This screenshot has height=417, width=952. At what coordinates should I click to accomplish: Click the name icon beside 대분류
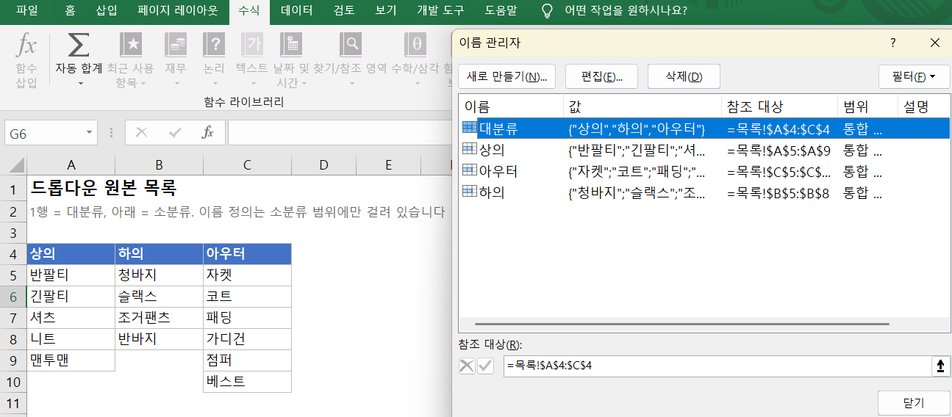pos(469,128)
